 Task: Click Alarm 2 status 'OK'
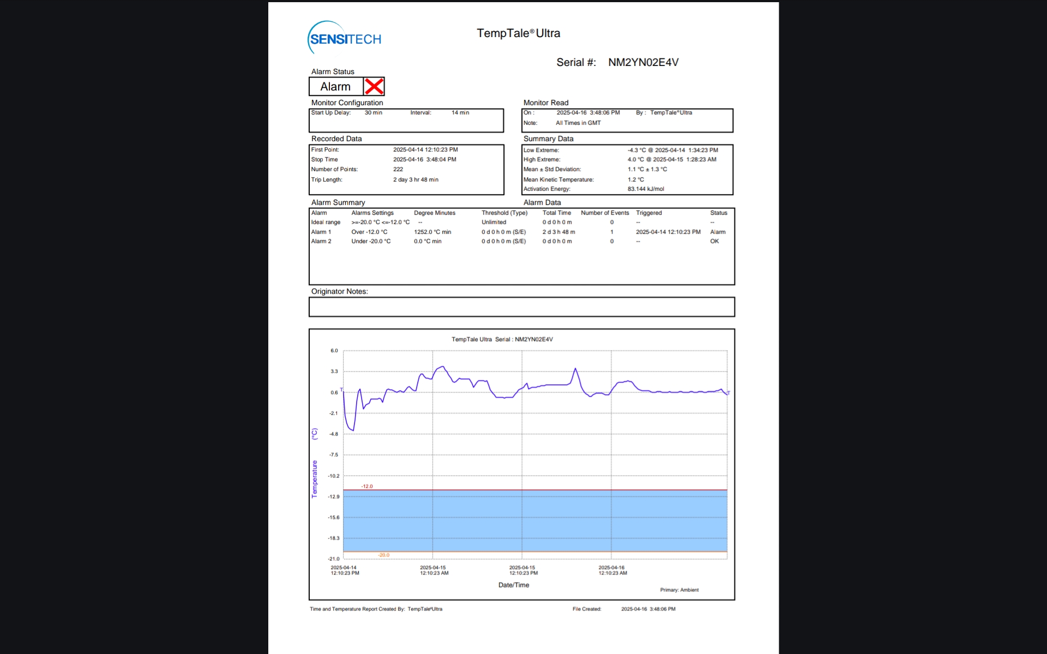(x=714, y=241)
